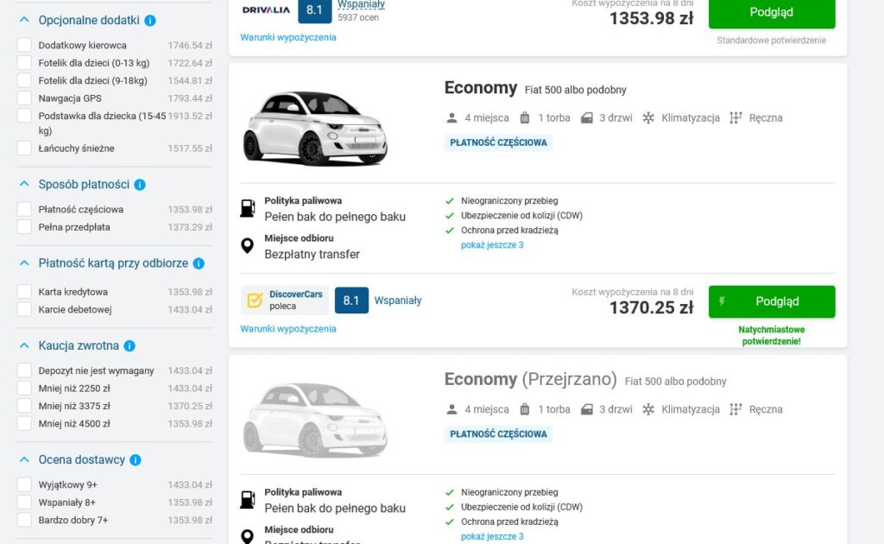The height and width of the screenshot is (544, 884).
Task: Click PŁATNOŚĆ CZĘŚCIOWA badge in Przejrzano card
Action: point(498,434)
